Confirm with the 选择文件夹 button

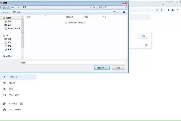click(x=102, y=68)
